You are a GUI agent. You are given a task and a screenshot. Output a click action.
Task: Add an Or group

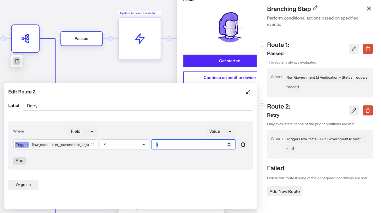(x=23, y=185)
